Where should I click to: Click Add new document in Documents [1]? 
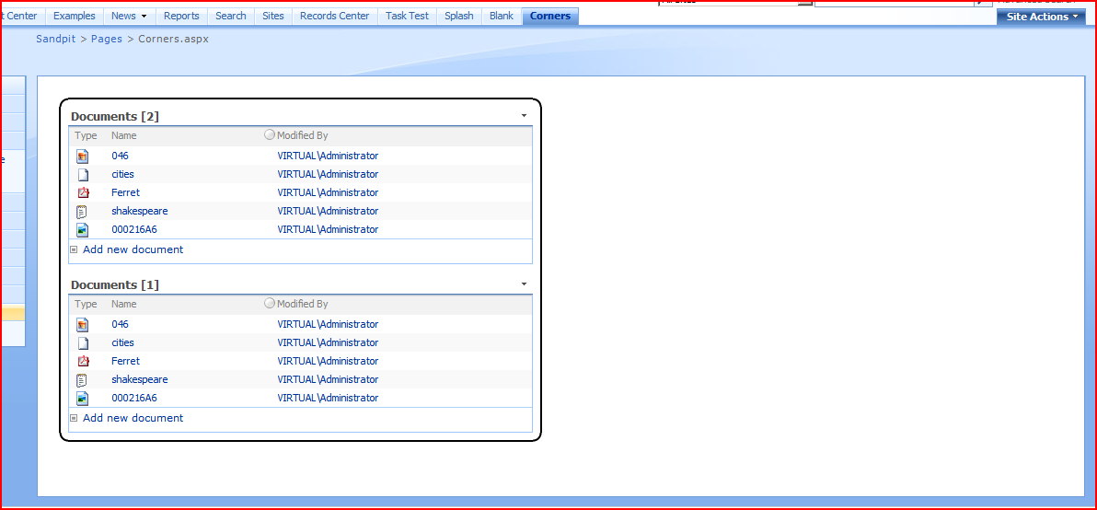(x=133, y=418)
